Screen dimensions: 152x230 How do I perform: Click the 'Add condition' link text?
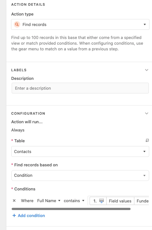32,215
